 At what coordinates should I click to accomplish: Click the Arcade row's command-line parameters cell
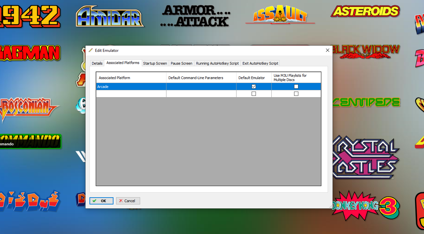pyautogui.click(x=201, y=87)
